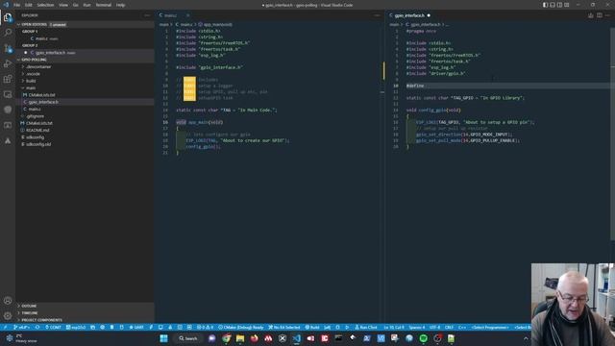This screenshot has height=346, width=615.
Task: Open Chrome from the taskbar
Action: pyautogui.click(x=226, y=338)
